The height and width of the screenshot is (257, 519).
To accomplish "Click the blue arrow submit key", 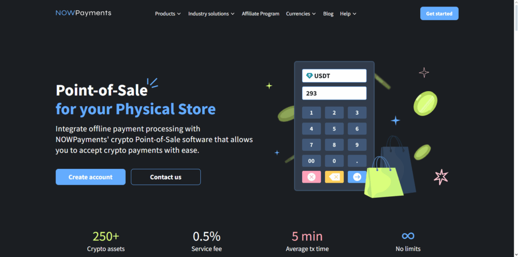I will coord(357,177).
